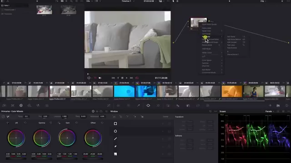Toggle Lock Node in context menu

[x=206, y=34]
